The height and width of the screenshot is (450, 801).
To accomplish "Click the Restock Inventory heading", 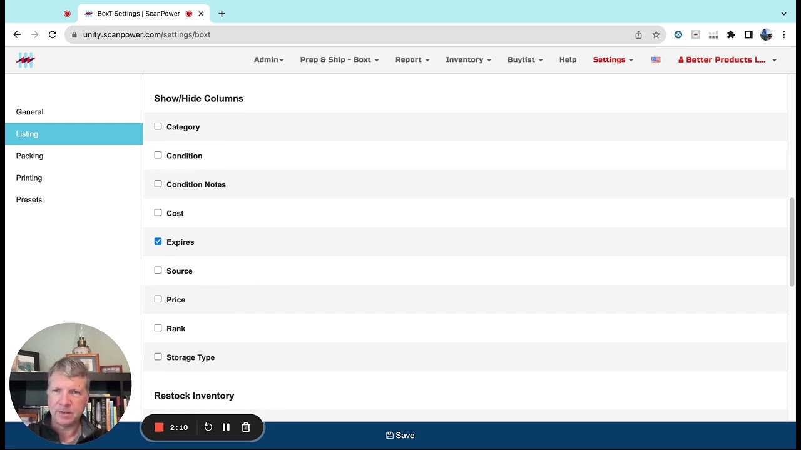I will (x=194, y=396).
